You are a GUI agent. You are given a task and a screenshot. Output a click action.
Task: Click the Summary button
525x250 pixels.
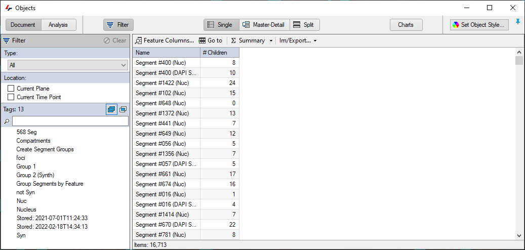point(248,40)
